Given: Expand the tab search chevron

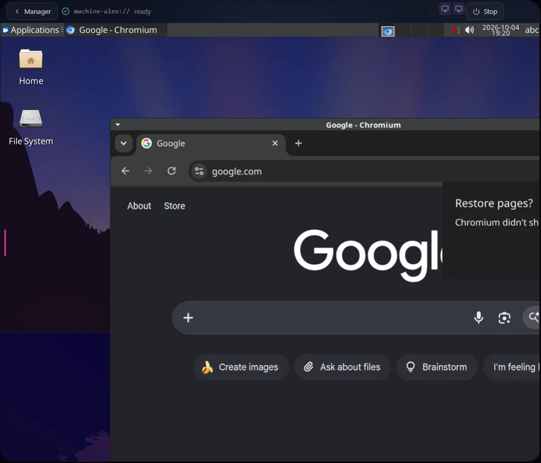Looking at the screenshot, I should click(123, 143).
